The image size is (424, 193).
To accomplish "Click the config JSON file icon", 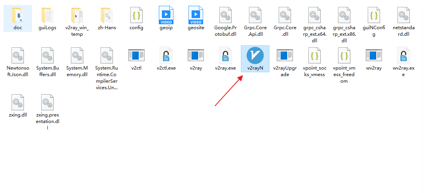I will point(136,15).
